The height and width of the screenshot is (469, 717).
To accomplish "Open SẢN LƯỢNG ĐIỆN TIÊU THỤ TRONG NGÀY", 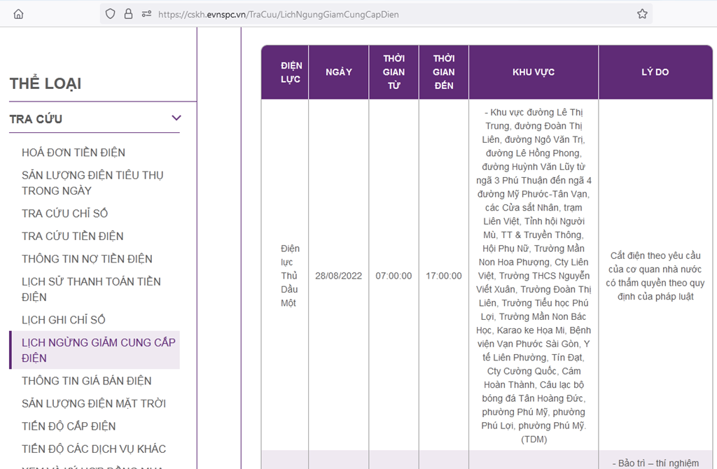I will point(92,183).
